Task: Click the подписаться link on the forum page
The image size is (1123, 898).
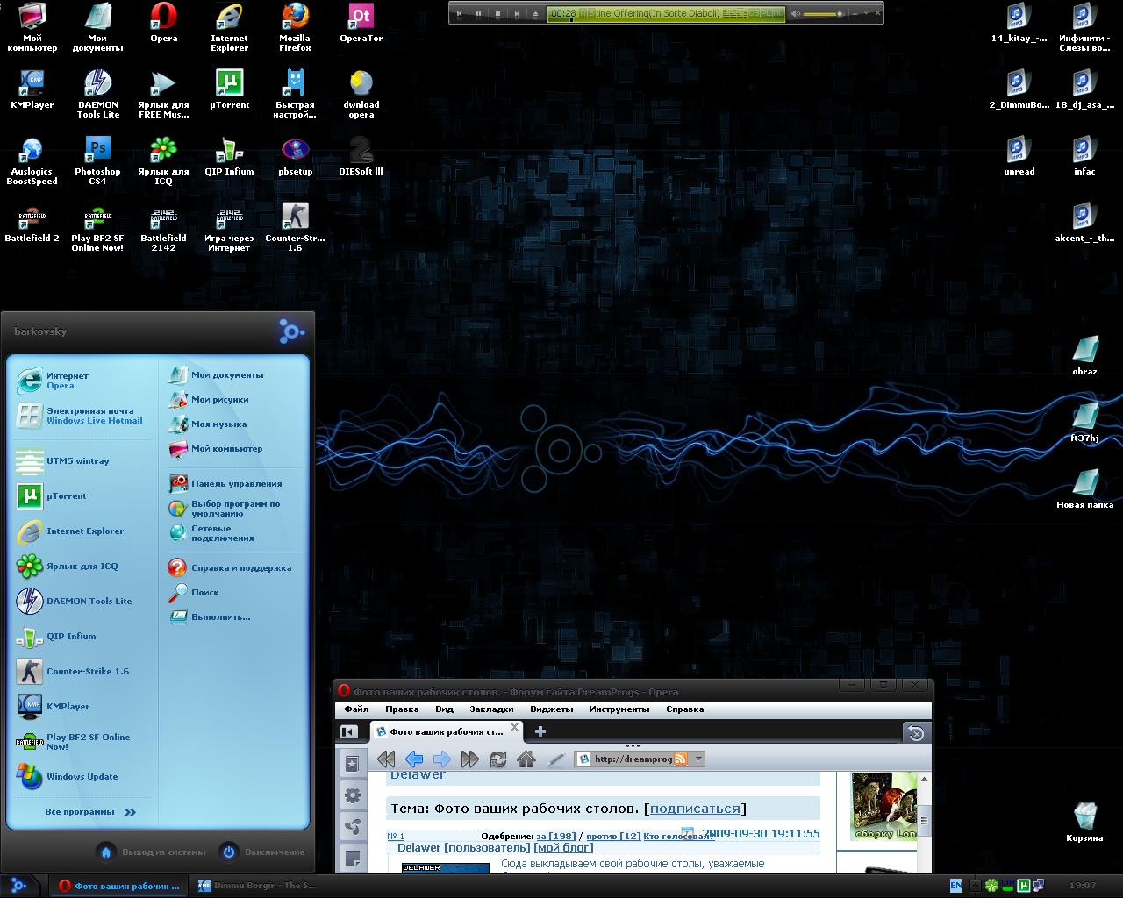Action: 695,809
